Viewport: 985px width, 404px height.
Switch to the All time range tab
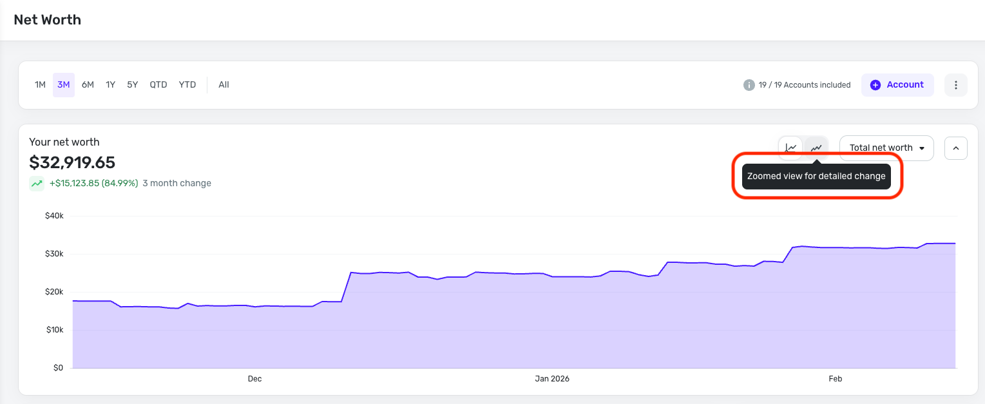[224, 84]
